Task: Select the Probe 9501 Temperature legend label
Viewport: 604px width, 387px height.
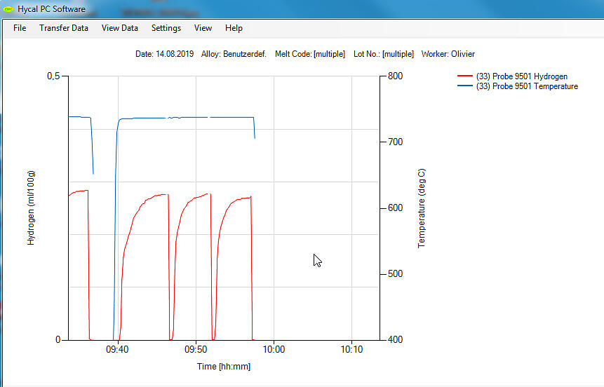Action: coord(526,86)
